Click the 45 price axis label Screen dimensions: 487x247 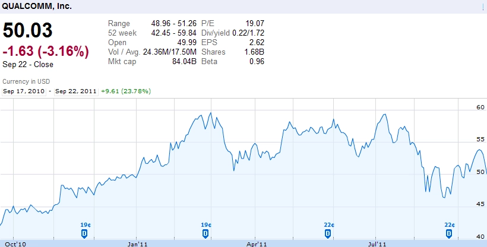coord(480,204)
